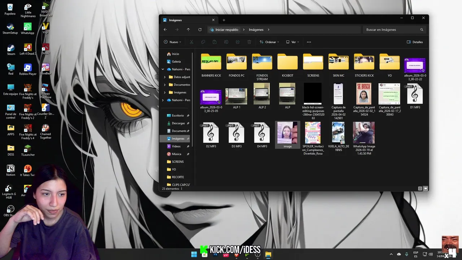This screenshot has width=462, height=260.
Task: Click the scissors cut toolbar icon
Action: tap(191, 42)
